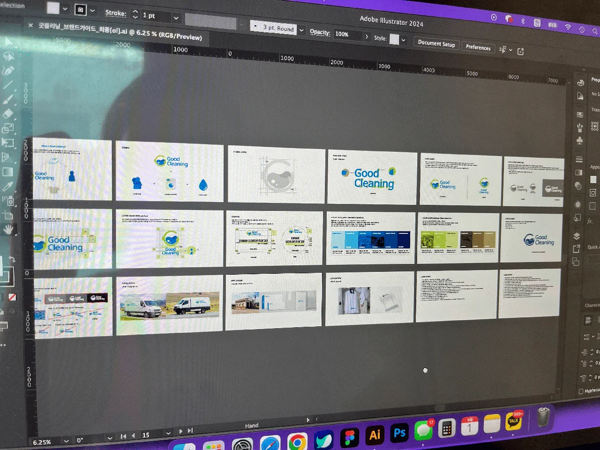Set fill to None using red-slash box

click(13, 297)
